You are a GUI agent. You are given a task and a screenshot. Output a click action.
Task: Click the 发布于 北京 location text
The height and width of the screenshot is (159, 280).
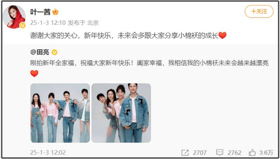[x=83, y=23]
